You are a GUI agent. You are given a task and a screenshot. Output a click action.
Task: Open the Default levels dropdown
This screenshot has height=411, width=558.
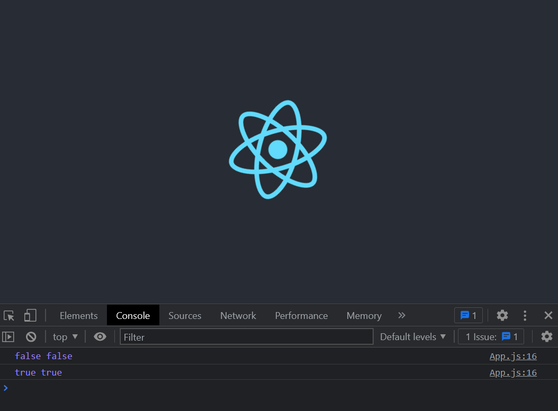(413, 337)
